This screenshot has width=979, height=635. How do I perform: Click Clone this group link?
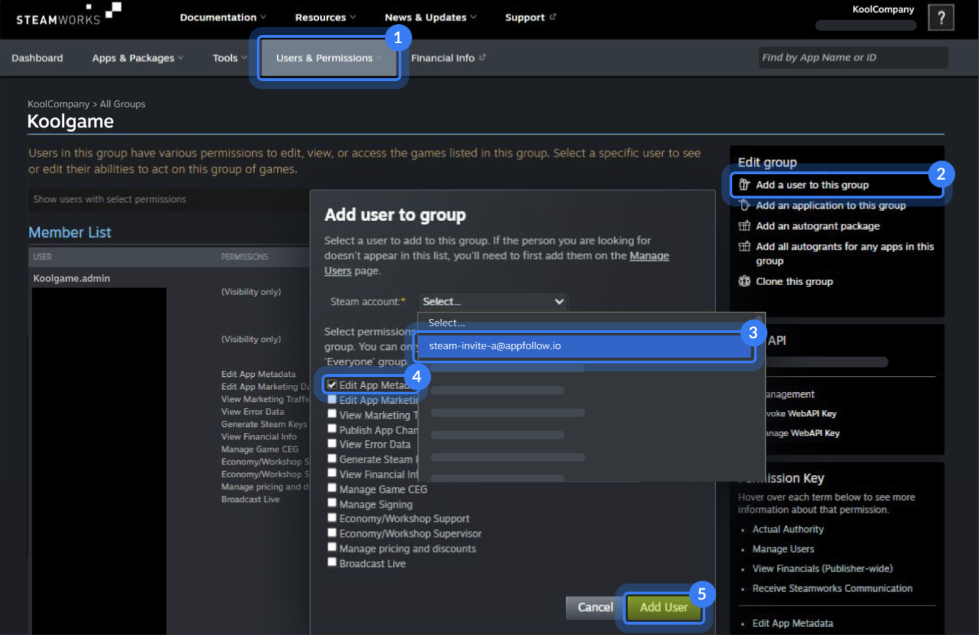point(794,281)
